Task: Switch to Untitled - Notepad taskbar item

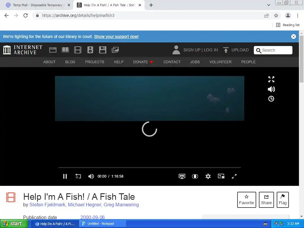Action: coord(103,224)
